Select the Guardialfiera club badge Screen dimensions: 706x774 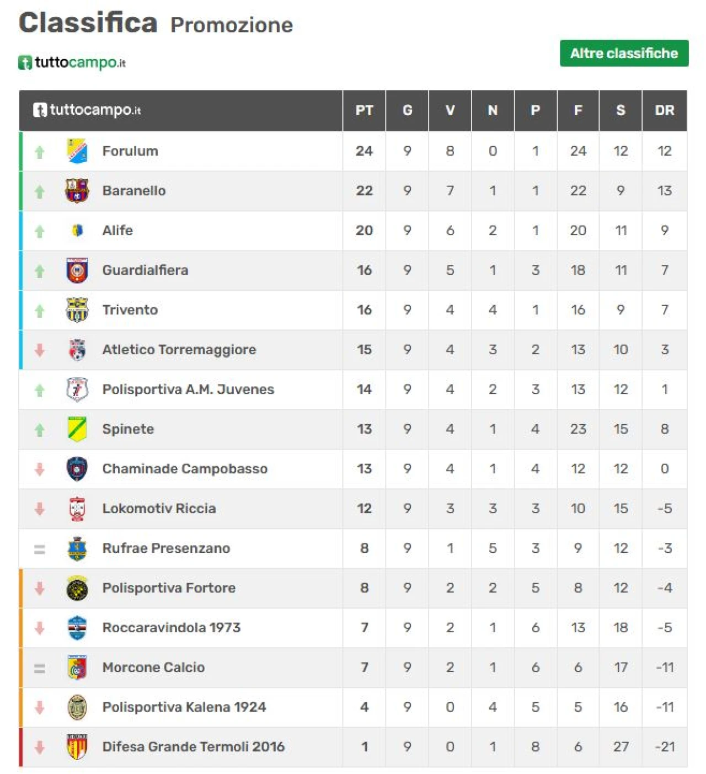pos(77,270)
